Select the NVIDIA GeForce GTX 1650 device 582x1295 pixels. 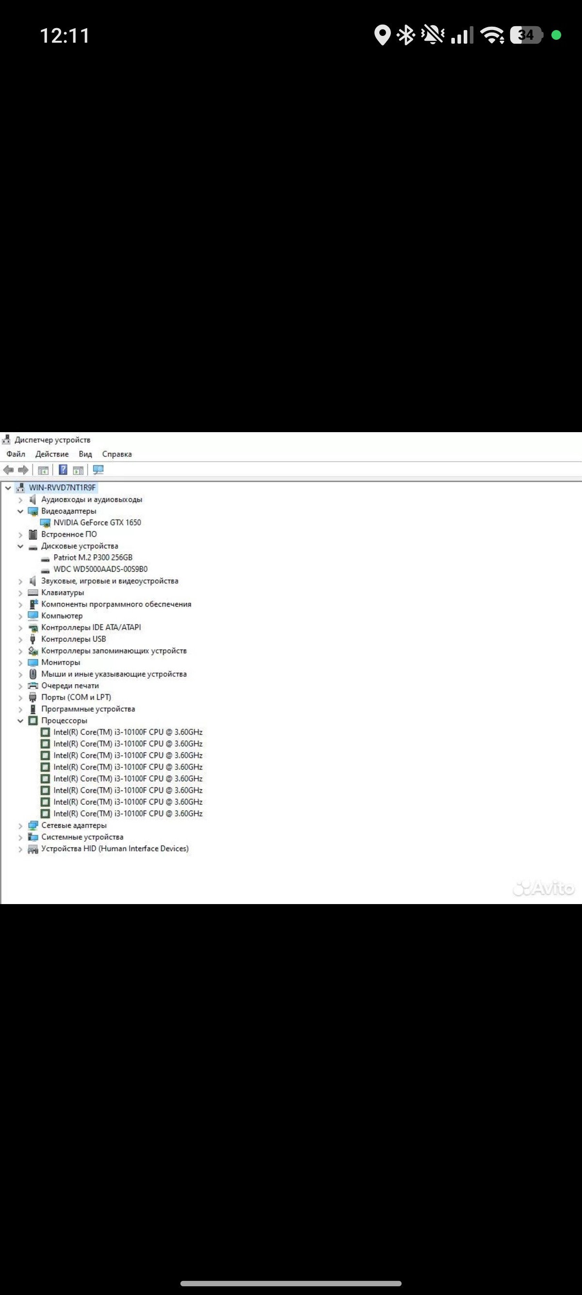tap(97, 522)
